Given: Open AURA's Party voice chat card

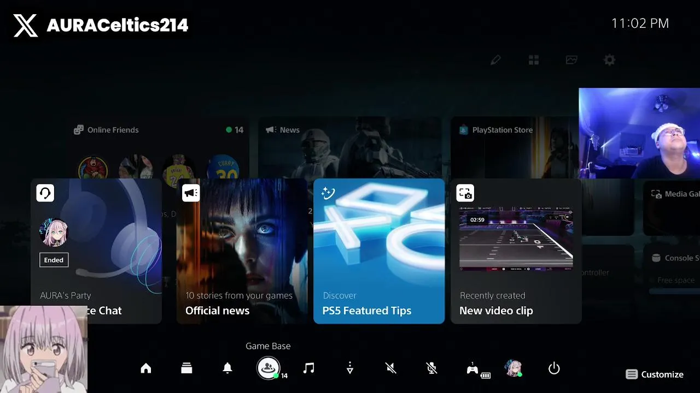Looking at the screenshot, I should (x=96, y=251).
